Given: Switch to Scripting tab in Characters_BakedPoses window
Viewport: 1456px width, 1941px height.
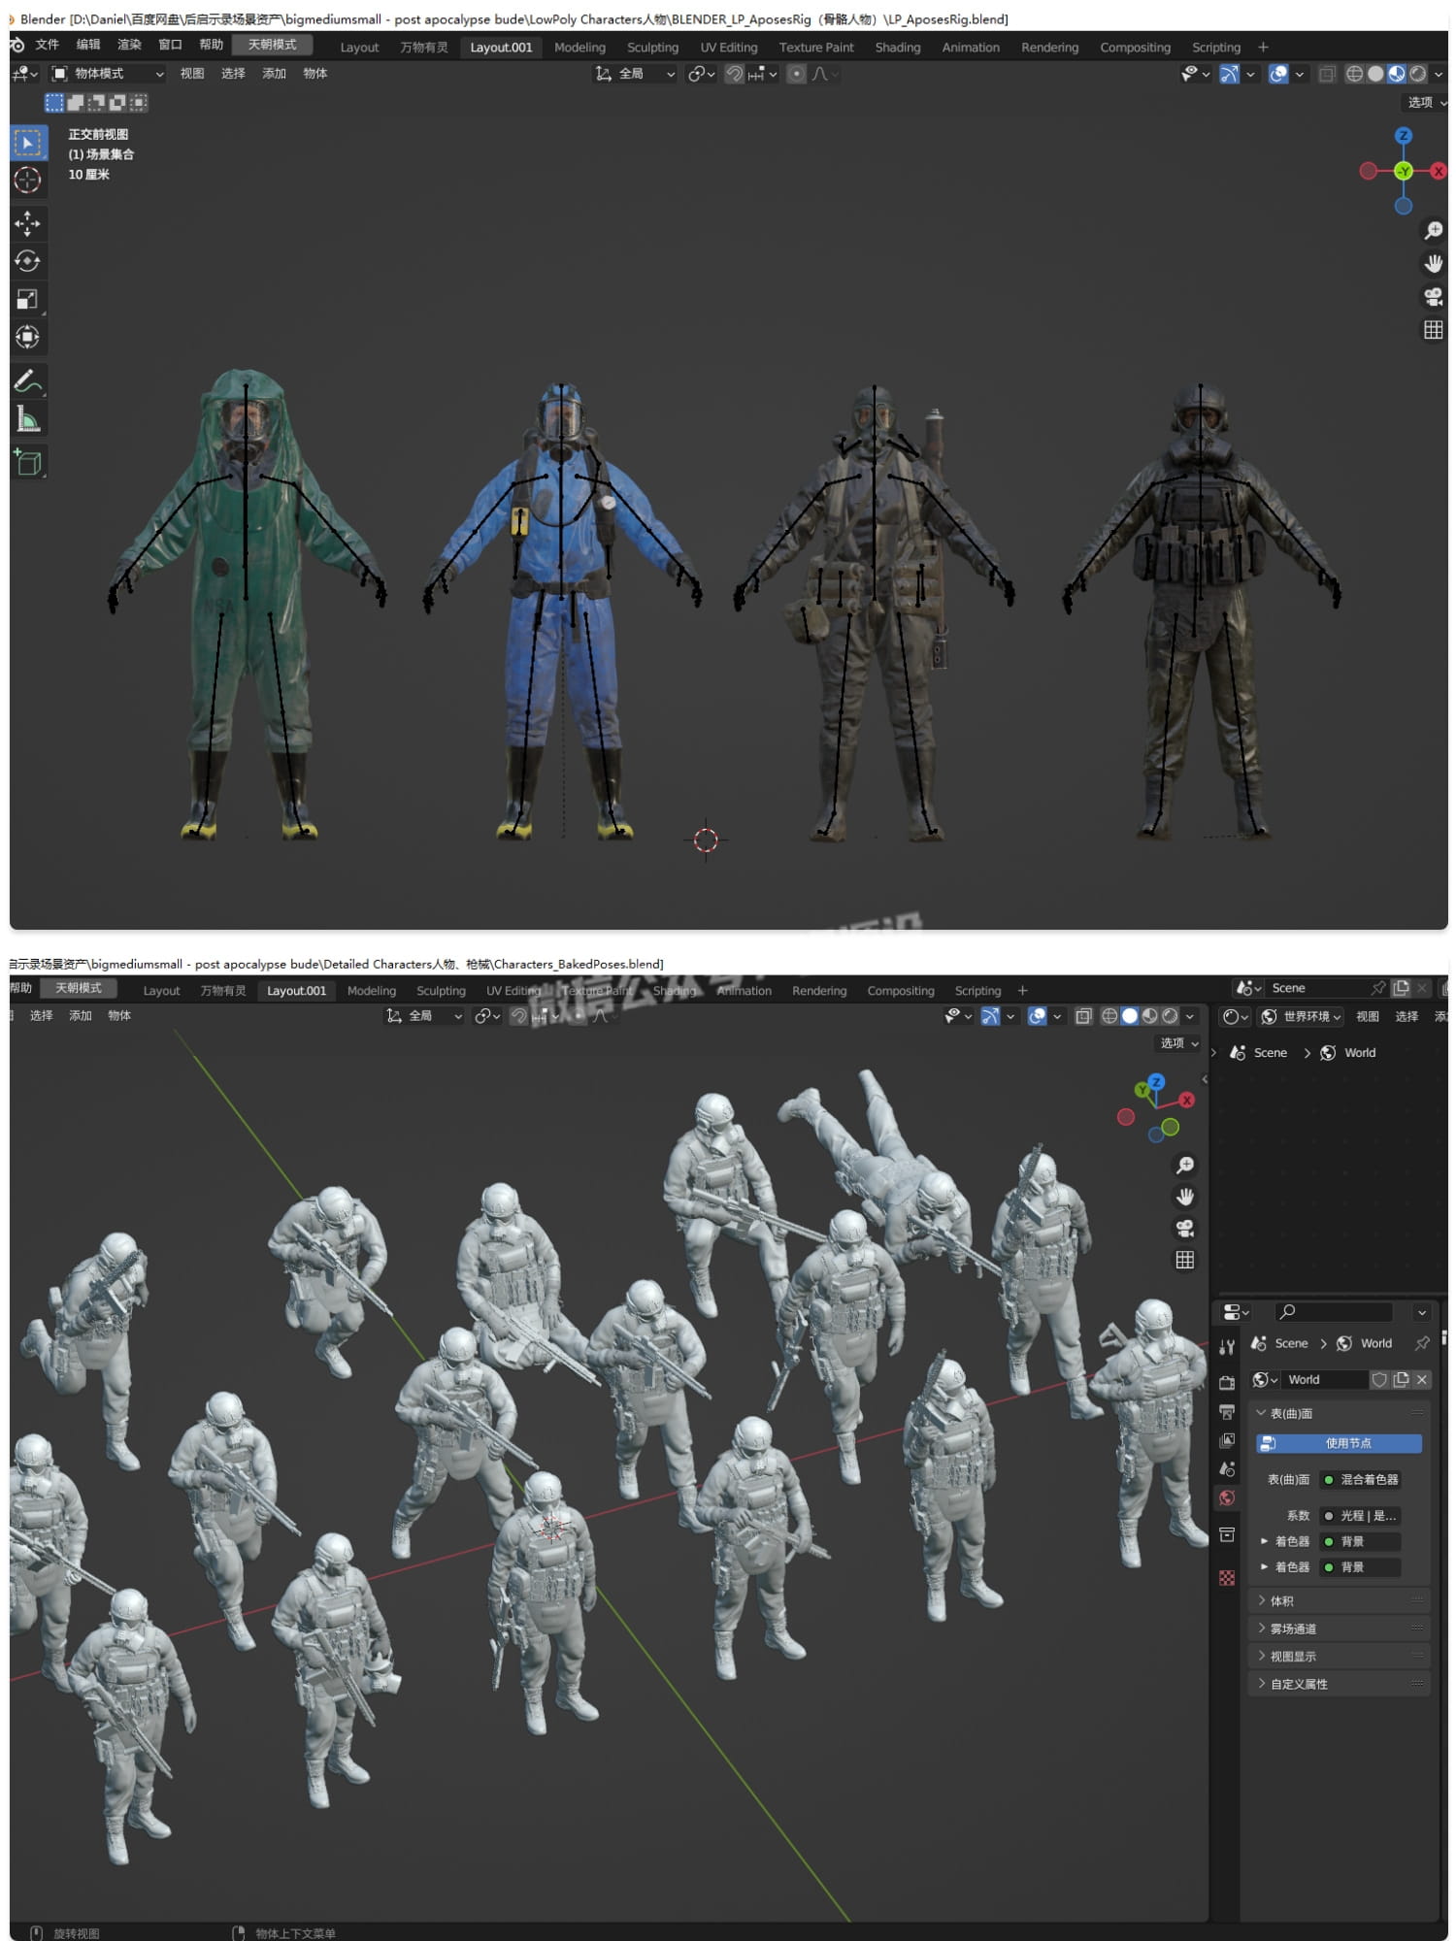Looking at the screenshot, I should pyautogui.click(x=977, y=991).
